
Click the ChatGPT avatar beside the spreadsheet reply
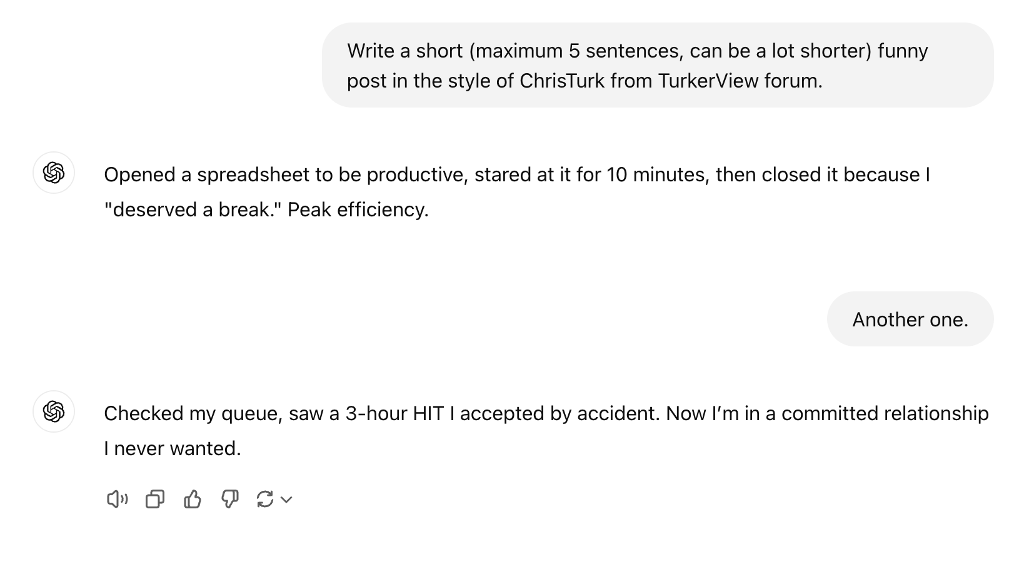click(54, 173)
